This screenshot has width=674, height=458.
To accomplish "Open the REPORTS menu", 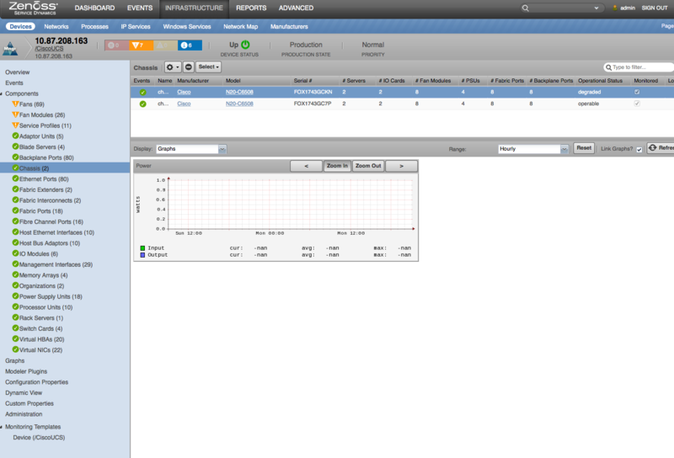I will pos(251,8).
